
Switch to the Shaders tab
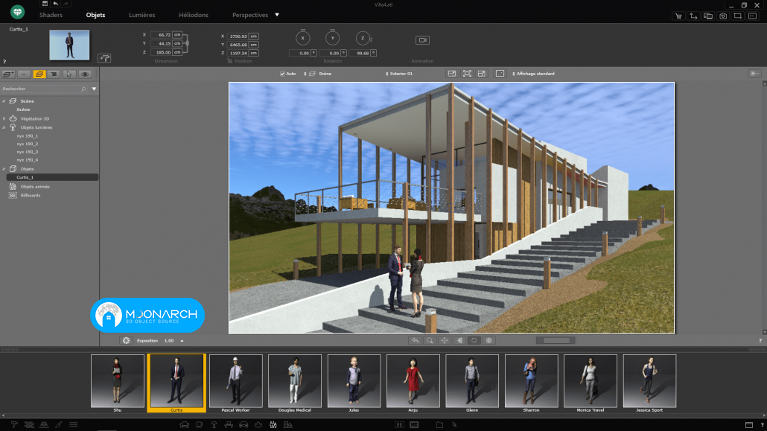pyautogui.click(x=51, y=15)
